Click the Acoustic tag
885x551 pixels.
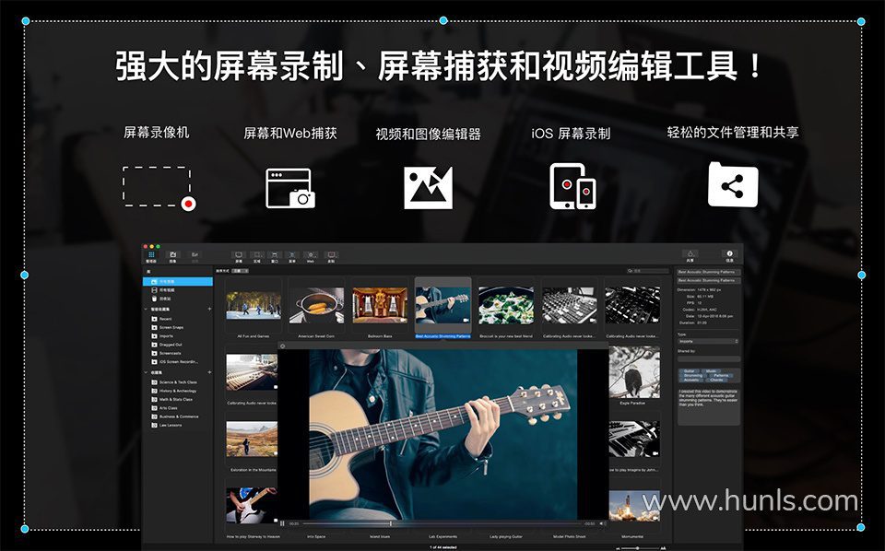[691, 381]
